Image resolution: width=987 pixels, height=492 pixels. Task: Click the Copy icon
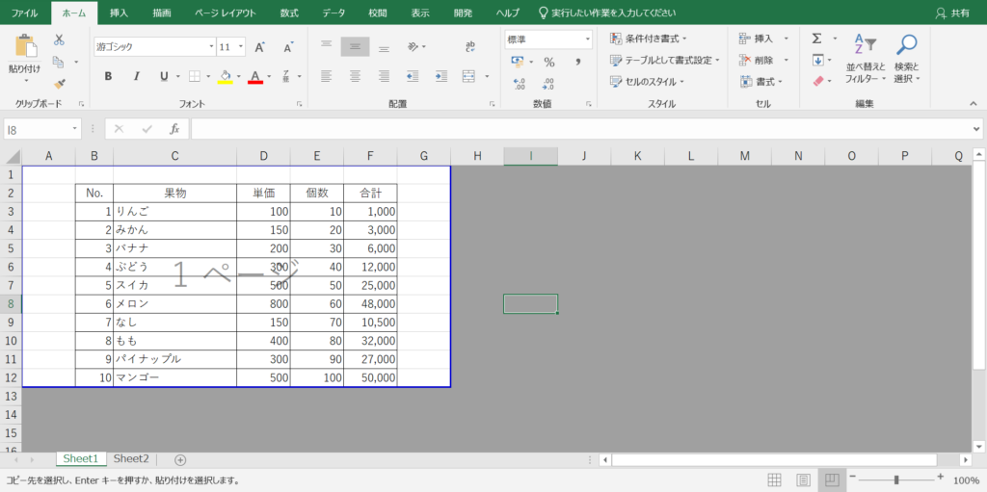(x=59, y=62)
